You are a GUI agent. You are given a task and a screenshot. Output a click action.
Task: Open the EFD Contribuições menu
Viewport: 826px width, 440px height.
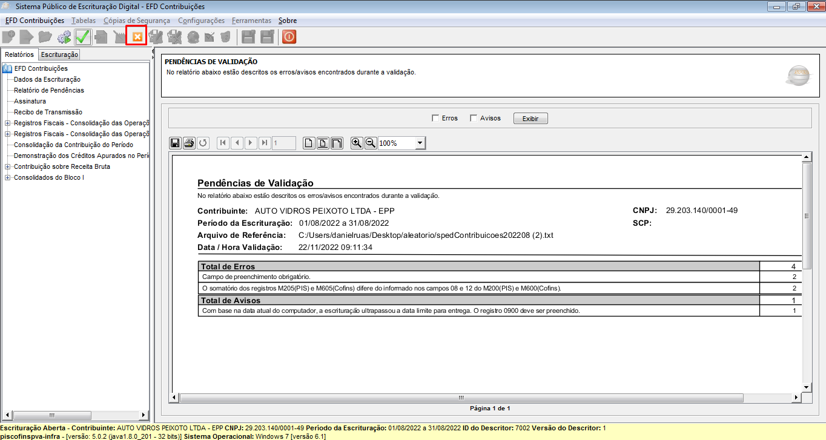coord(35,21)
